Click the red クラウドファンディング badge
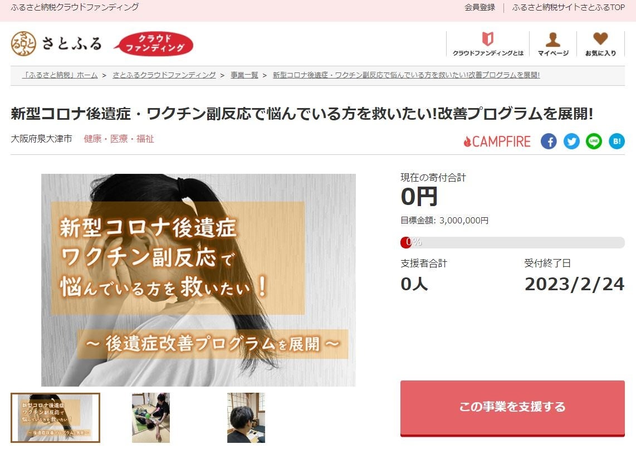The width and height of the screenshot is (636, 449). (154, 44)
